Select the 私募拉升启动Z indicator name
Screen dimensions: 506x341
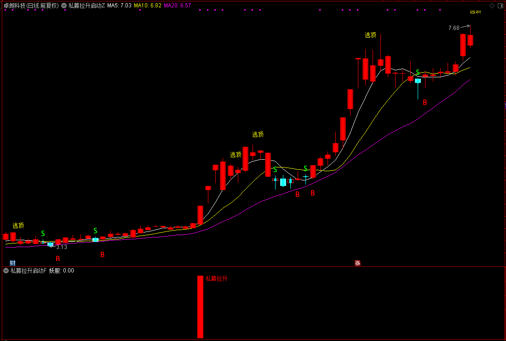tap(86, 6)
